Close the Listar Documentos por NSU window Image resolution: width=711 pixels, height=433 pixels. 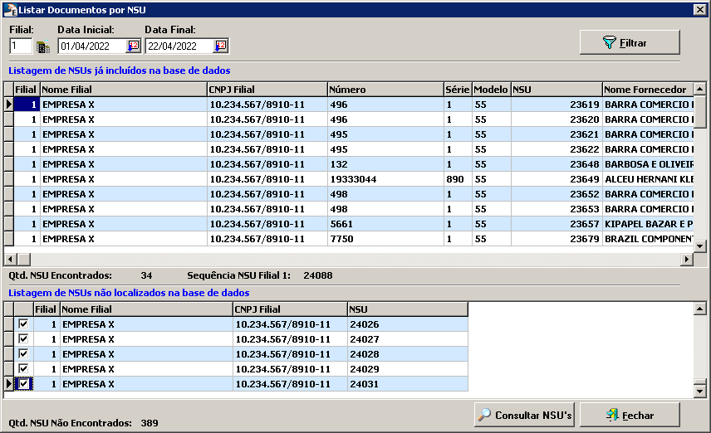[x=699, y=9]
